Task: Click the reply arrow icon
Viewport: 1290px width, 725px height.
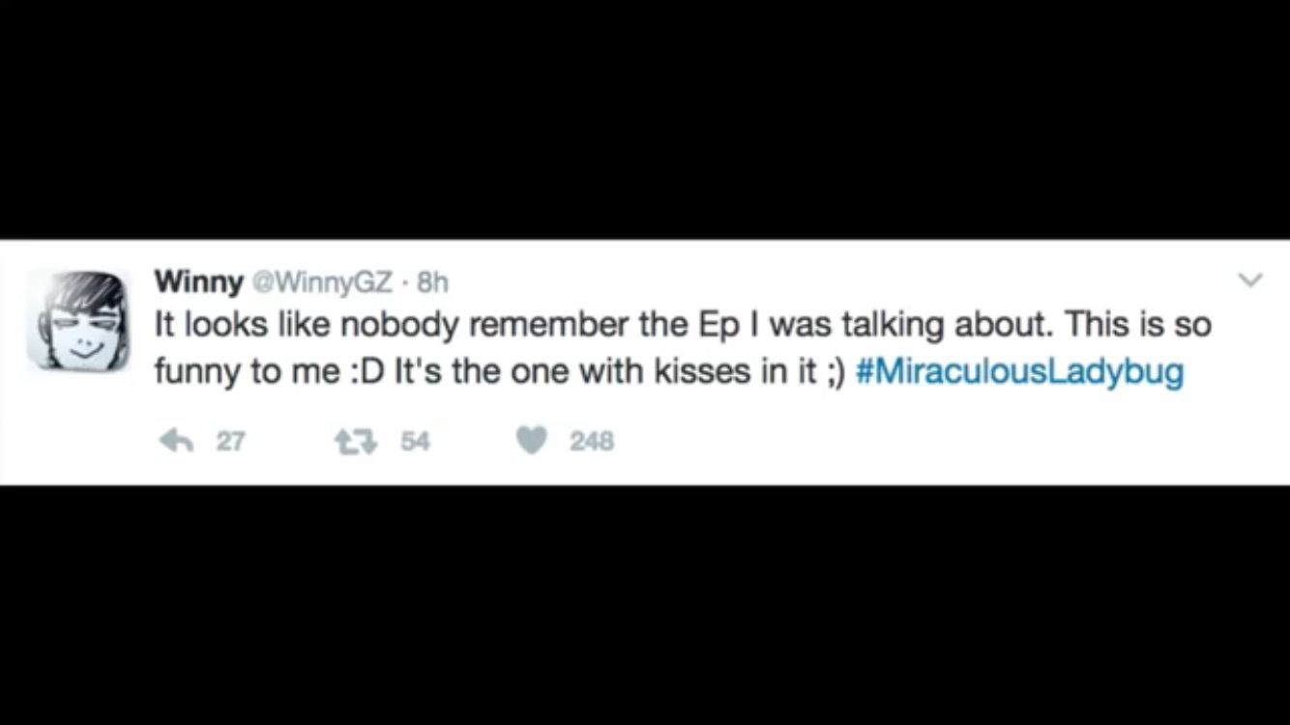Action: click(x=174, y=442)
